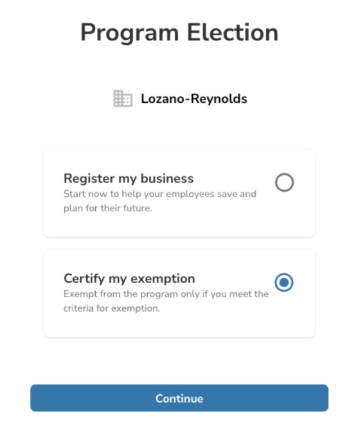
Task: Select the empty Register my business radio
Action: [284, 182]
